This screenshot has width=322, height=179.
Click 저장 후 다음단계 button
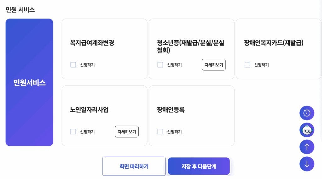pos(199,166)
